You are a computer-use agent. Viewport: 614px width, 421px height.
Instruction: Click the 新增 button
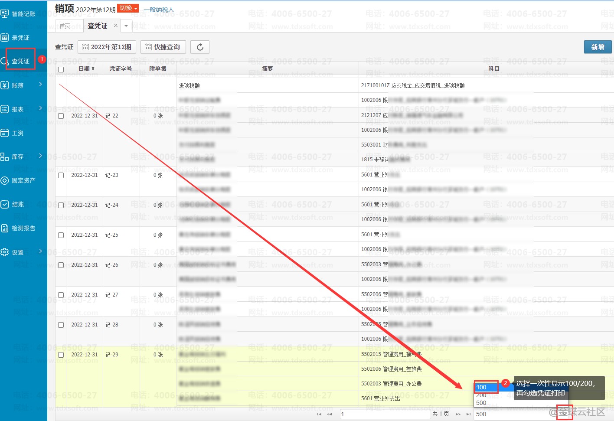pyautogui.click(x=598, y=47)
